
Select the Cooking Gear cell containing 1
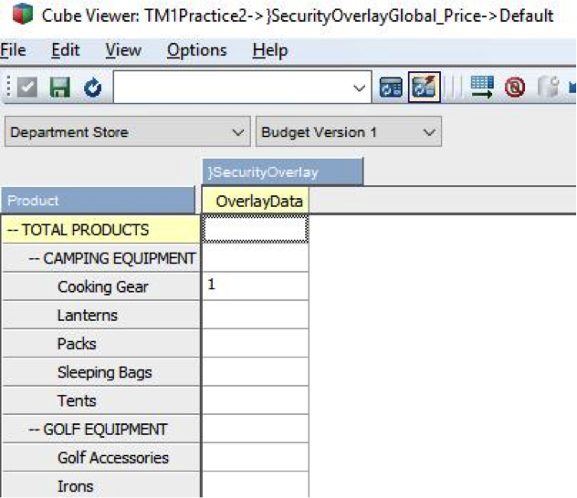tap(255, 286)
